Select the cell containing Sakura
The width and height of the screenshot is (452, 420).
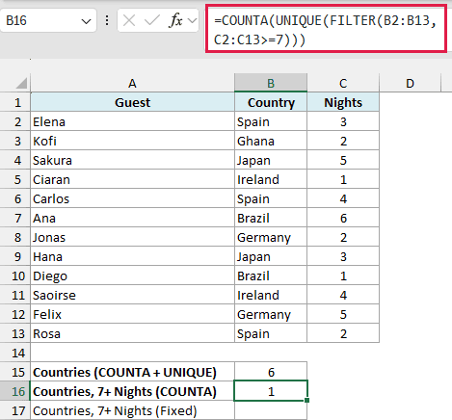132,160
